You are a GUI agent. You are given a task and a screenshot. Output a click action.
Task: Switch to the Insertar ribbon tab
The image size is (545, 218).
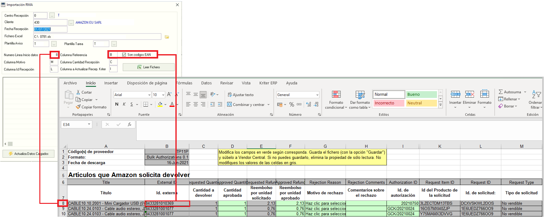[111, 83]
